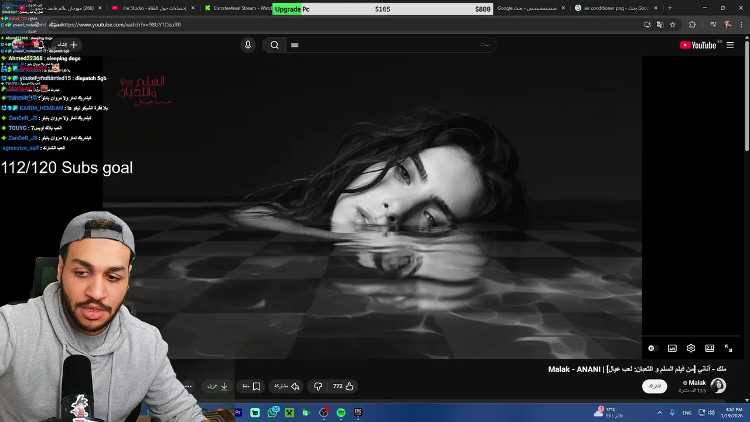Subscribe to the Malak channel
750x422 pixels.
pos(654,386)
